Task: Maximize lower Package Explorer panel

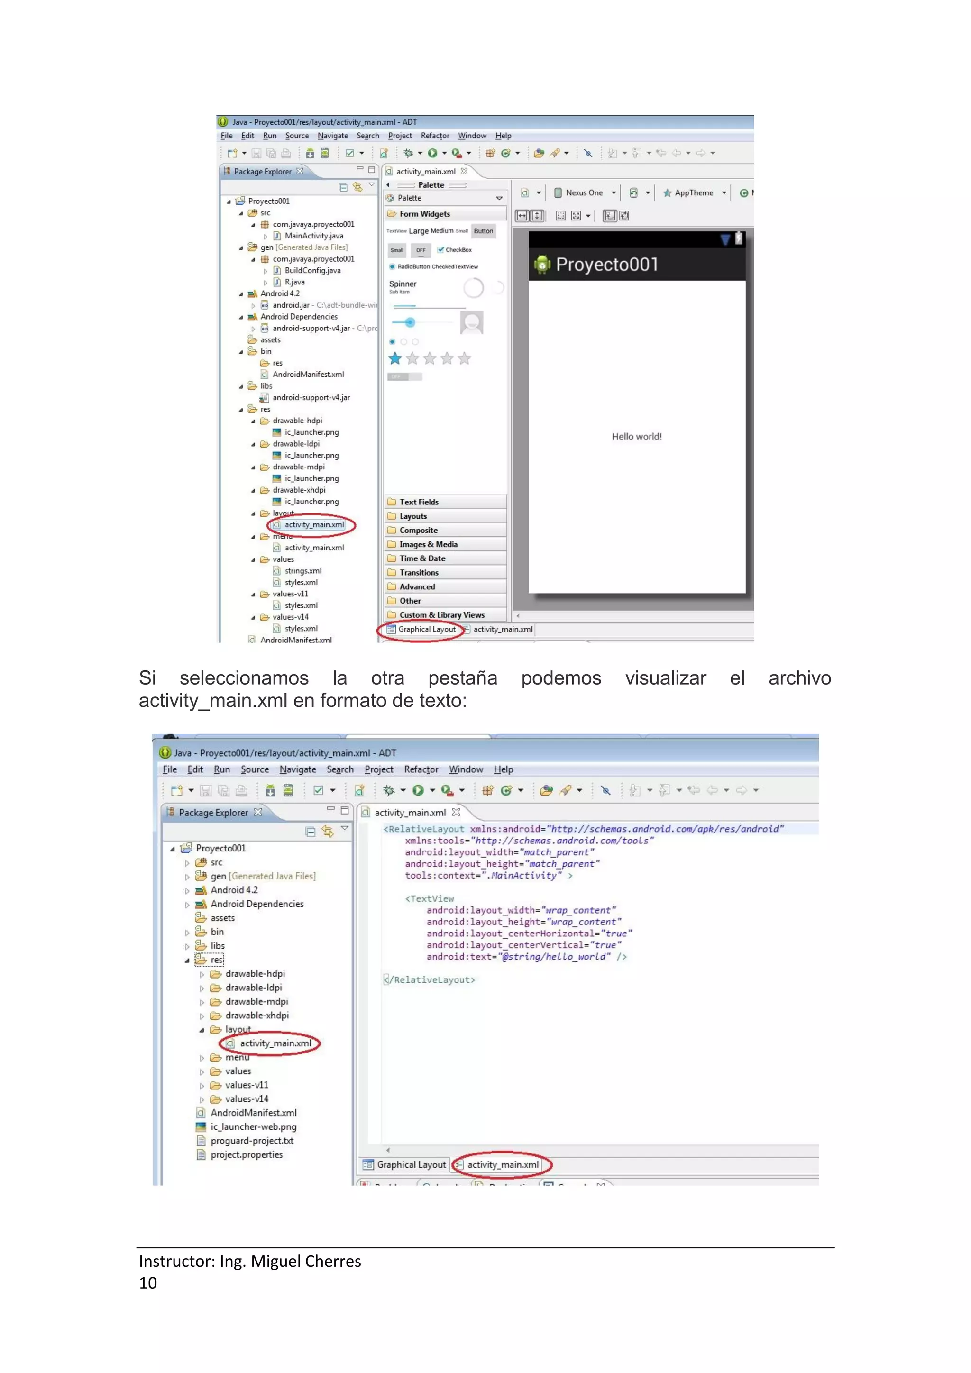Action: click(344, 811)
